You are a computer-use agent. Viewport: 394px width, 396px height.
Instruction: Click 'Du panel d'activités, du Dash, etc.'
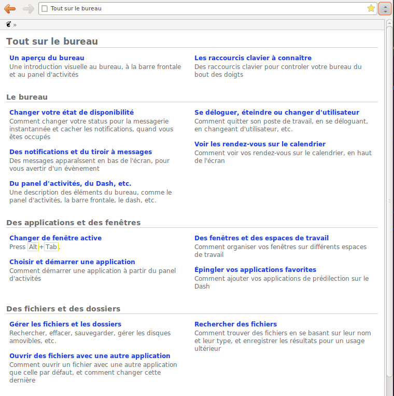click(x=70, y=183)
